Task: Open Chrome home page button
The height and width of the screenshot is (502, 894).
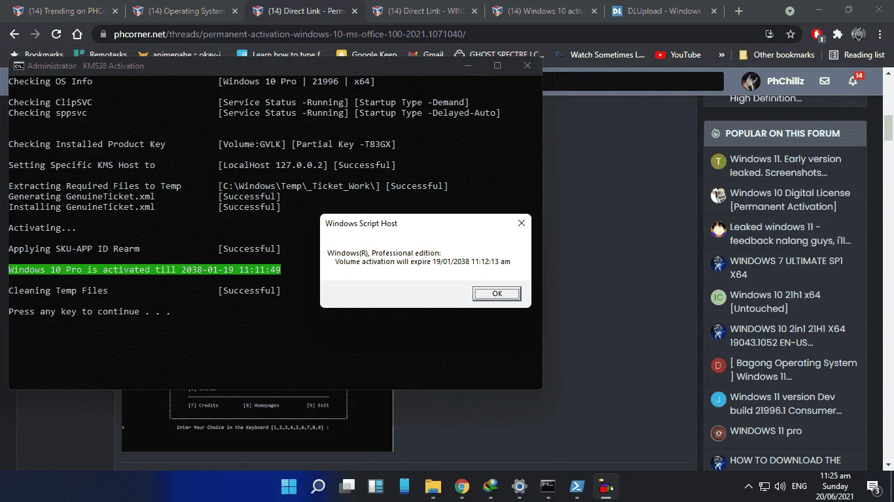Action: (x=77, y=34)
